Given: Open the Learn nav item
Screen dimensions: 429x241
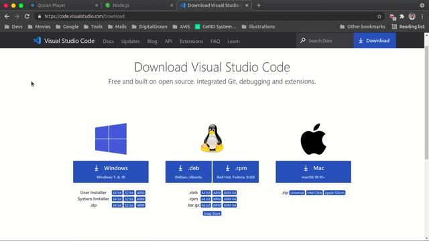Looking at the screenshot, I should 233,41.
